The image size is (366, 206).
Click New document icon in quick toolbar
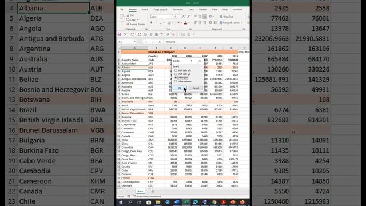pyautogui.click(x=140, y=34)
